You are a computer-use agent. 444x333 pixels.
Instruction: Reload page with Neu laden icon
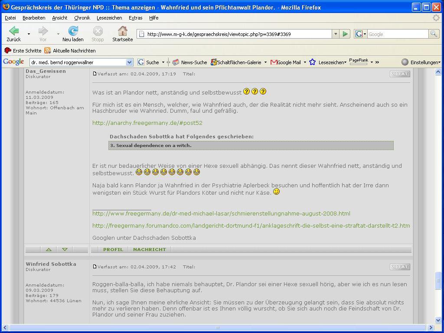tap(73, 31)
